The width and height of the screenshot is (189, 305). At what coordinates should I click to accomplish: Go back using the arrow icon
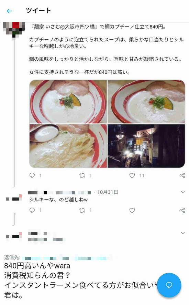tap(9, 11)
